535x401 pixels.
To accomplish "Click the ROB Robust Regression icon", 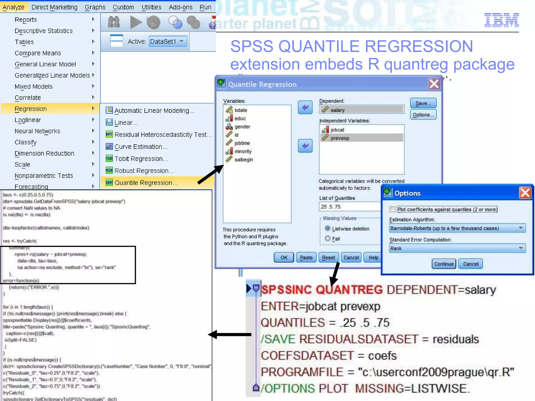I will [109, 170].
